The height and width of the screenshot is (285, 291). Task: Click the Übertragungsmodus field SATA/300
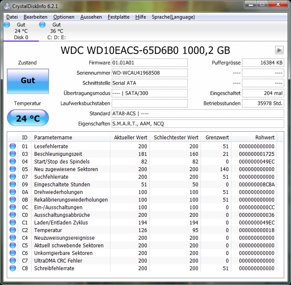(x=150, y=93)
